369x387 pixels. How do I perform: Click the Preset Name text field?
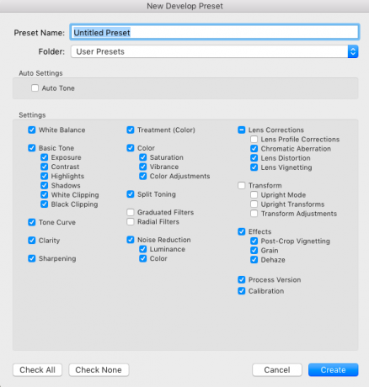[214, 33]
